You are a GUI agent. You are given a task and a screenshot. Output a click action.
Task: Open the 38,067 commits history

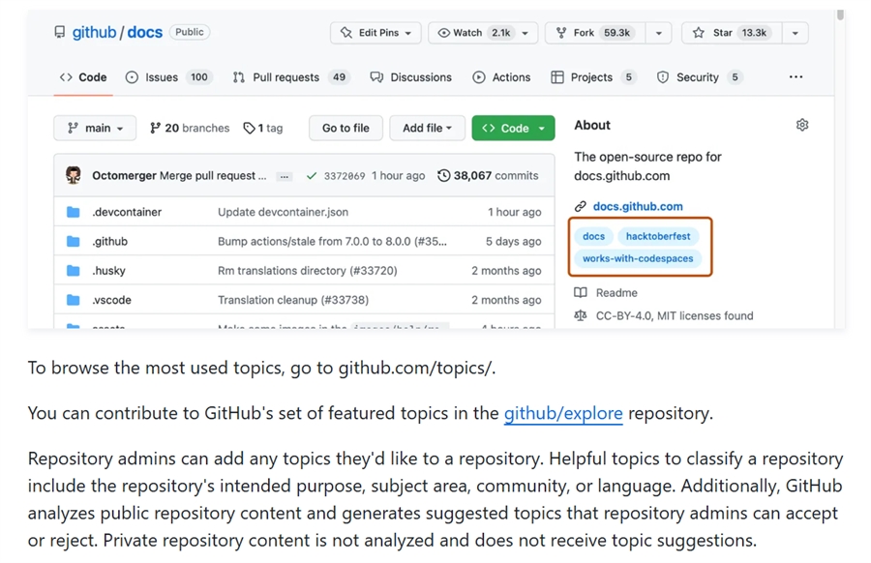click(x=489, y=176)
